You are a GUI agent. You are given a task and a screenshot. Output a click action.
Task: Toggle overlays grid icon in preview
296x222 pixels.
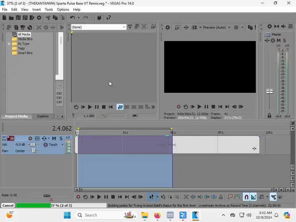pyautogui.click(x=236, y=27)
